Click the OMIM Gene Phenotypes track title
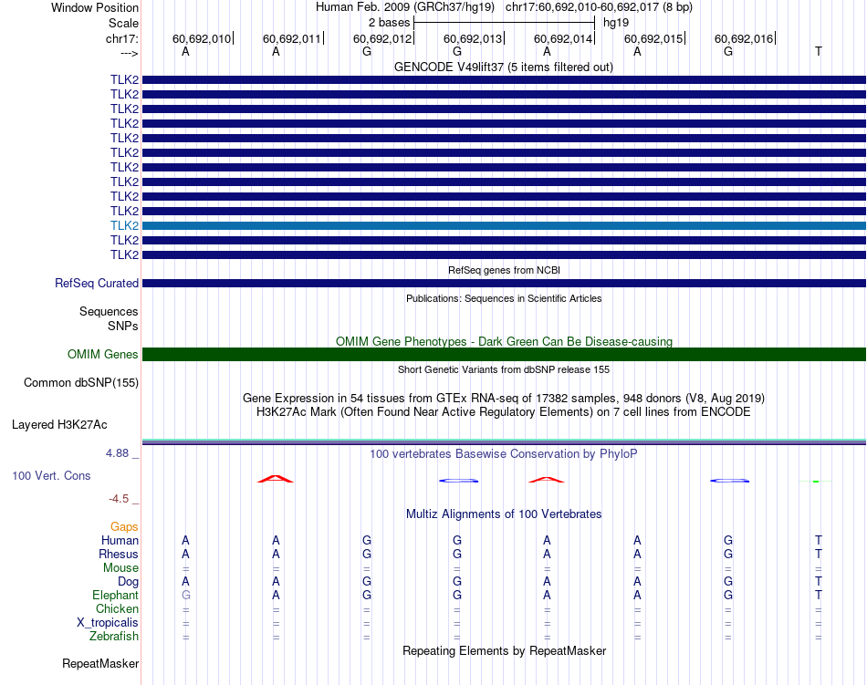 tap(504, 341)
